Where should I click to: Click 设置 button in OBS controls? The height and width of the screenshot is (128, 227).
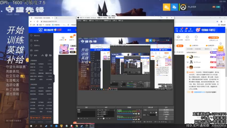(x=166, y=117)
